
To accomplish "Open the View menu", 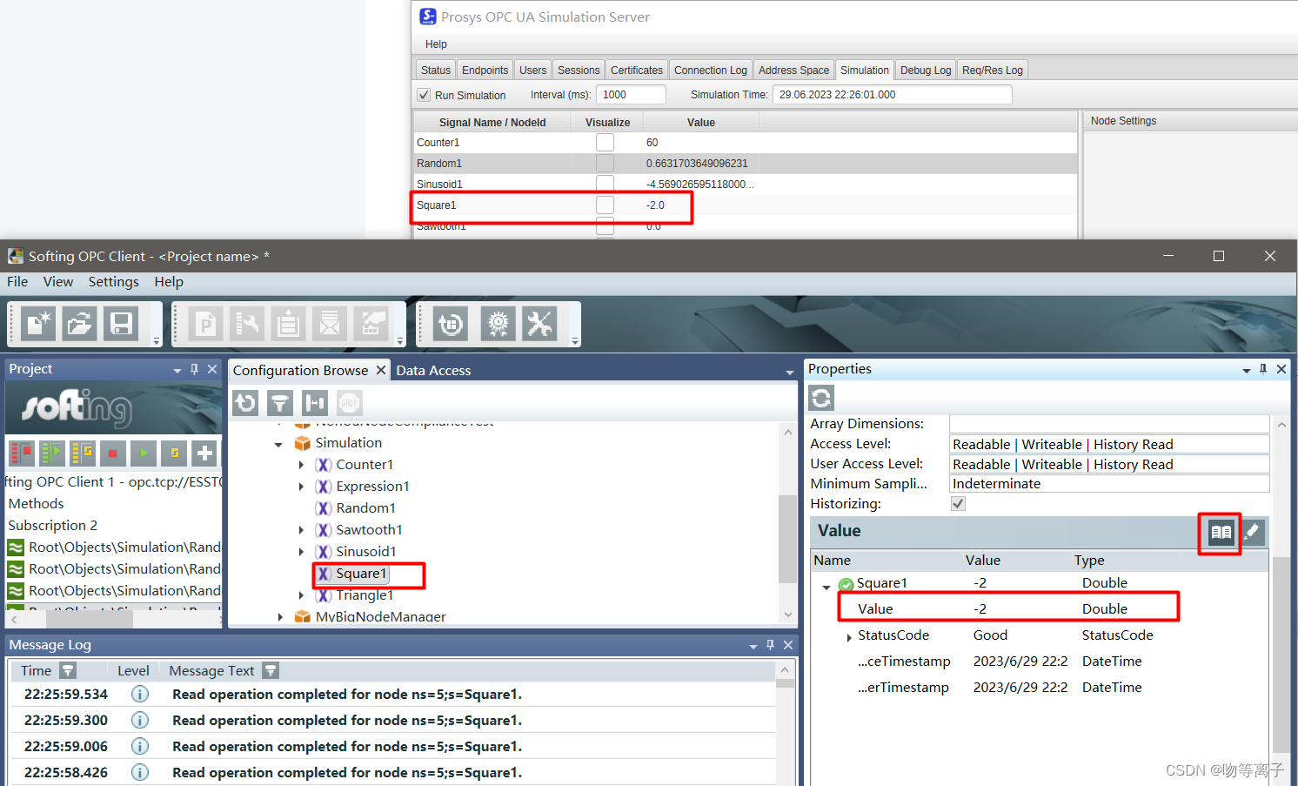I will [58, 282].
